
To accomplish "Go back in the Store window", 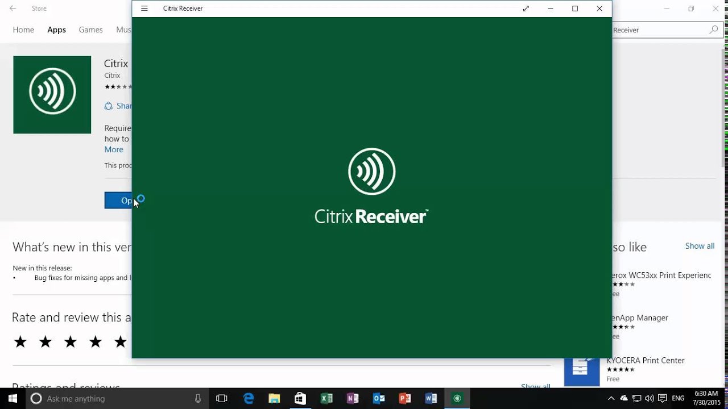I will (13, 9).
